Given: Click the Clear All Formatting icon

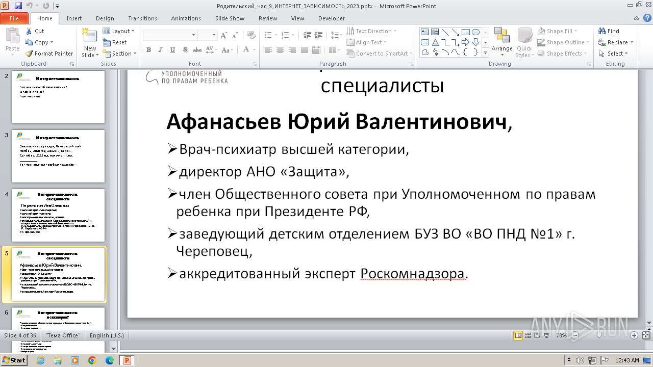Looking at the screenshot, I should (252, 35).
